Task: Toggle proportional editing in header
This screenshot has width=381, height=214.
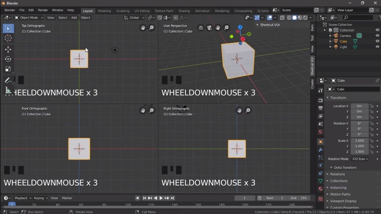Action: pyautogui.click(x=176, y=18)
